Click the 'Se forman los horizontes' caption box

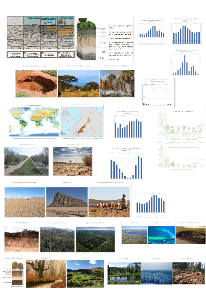(49, 55)
